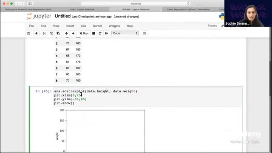This screenshot has height=153, width=272.
Task: Click the In [45] cell prompt
Action: coord(43,91)
